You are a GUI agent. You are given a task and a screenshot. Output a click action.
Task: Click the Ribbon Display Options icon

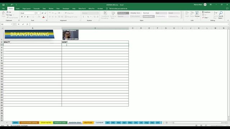pos(211,5)
